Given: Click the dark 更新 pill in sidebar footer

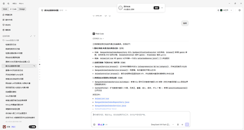Looking at the screenshot, I should 33,127.
